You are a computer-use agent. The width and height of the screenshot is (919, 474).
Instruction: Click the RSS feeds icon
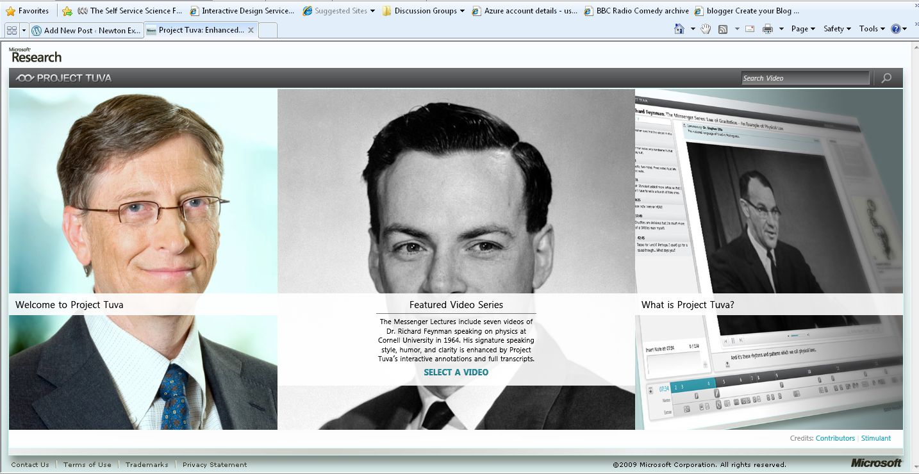(723, 29)
